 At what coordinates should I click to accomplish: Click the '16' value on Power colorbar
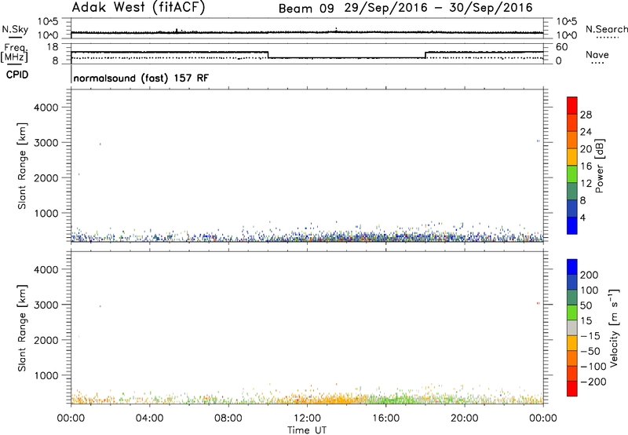click(x=586, y=166)
